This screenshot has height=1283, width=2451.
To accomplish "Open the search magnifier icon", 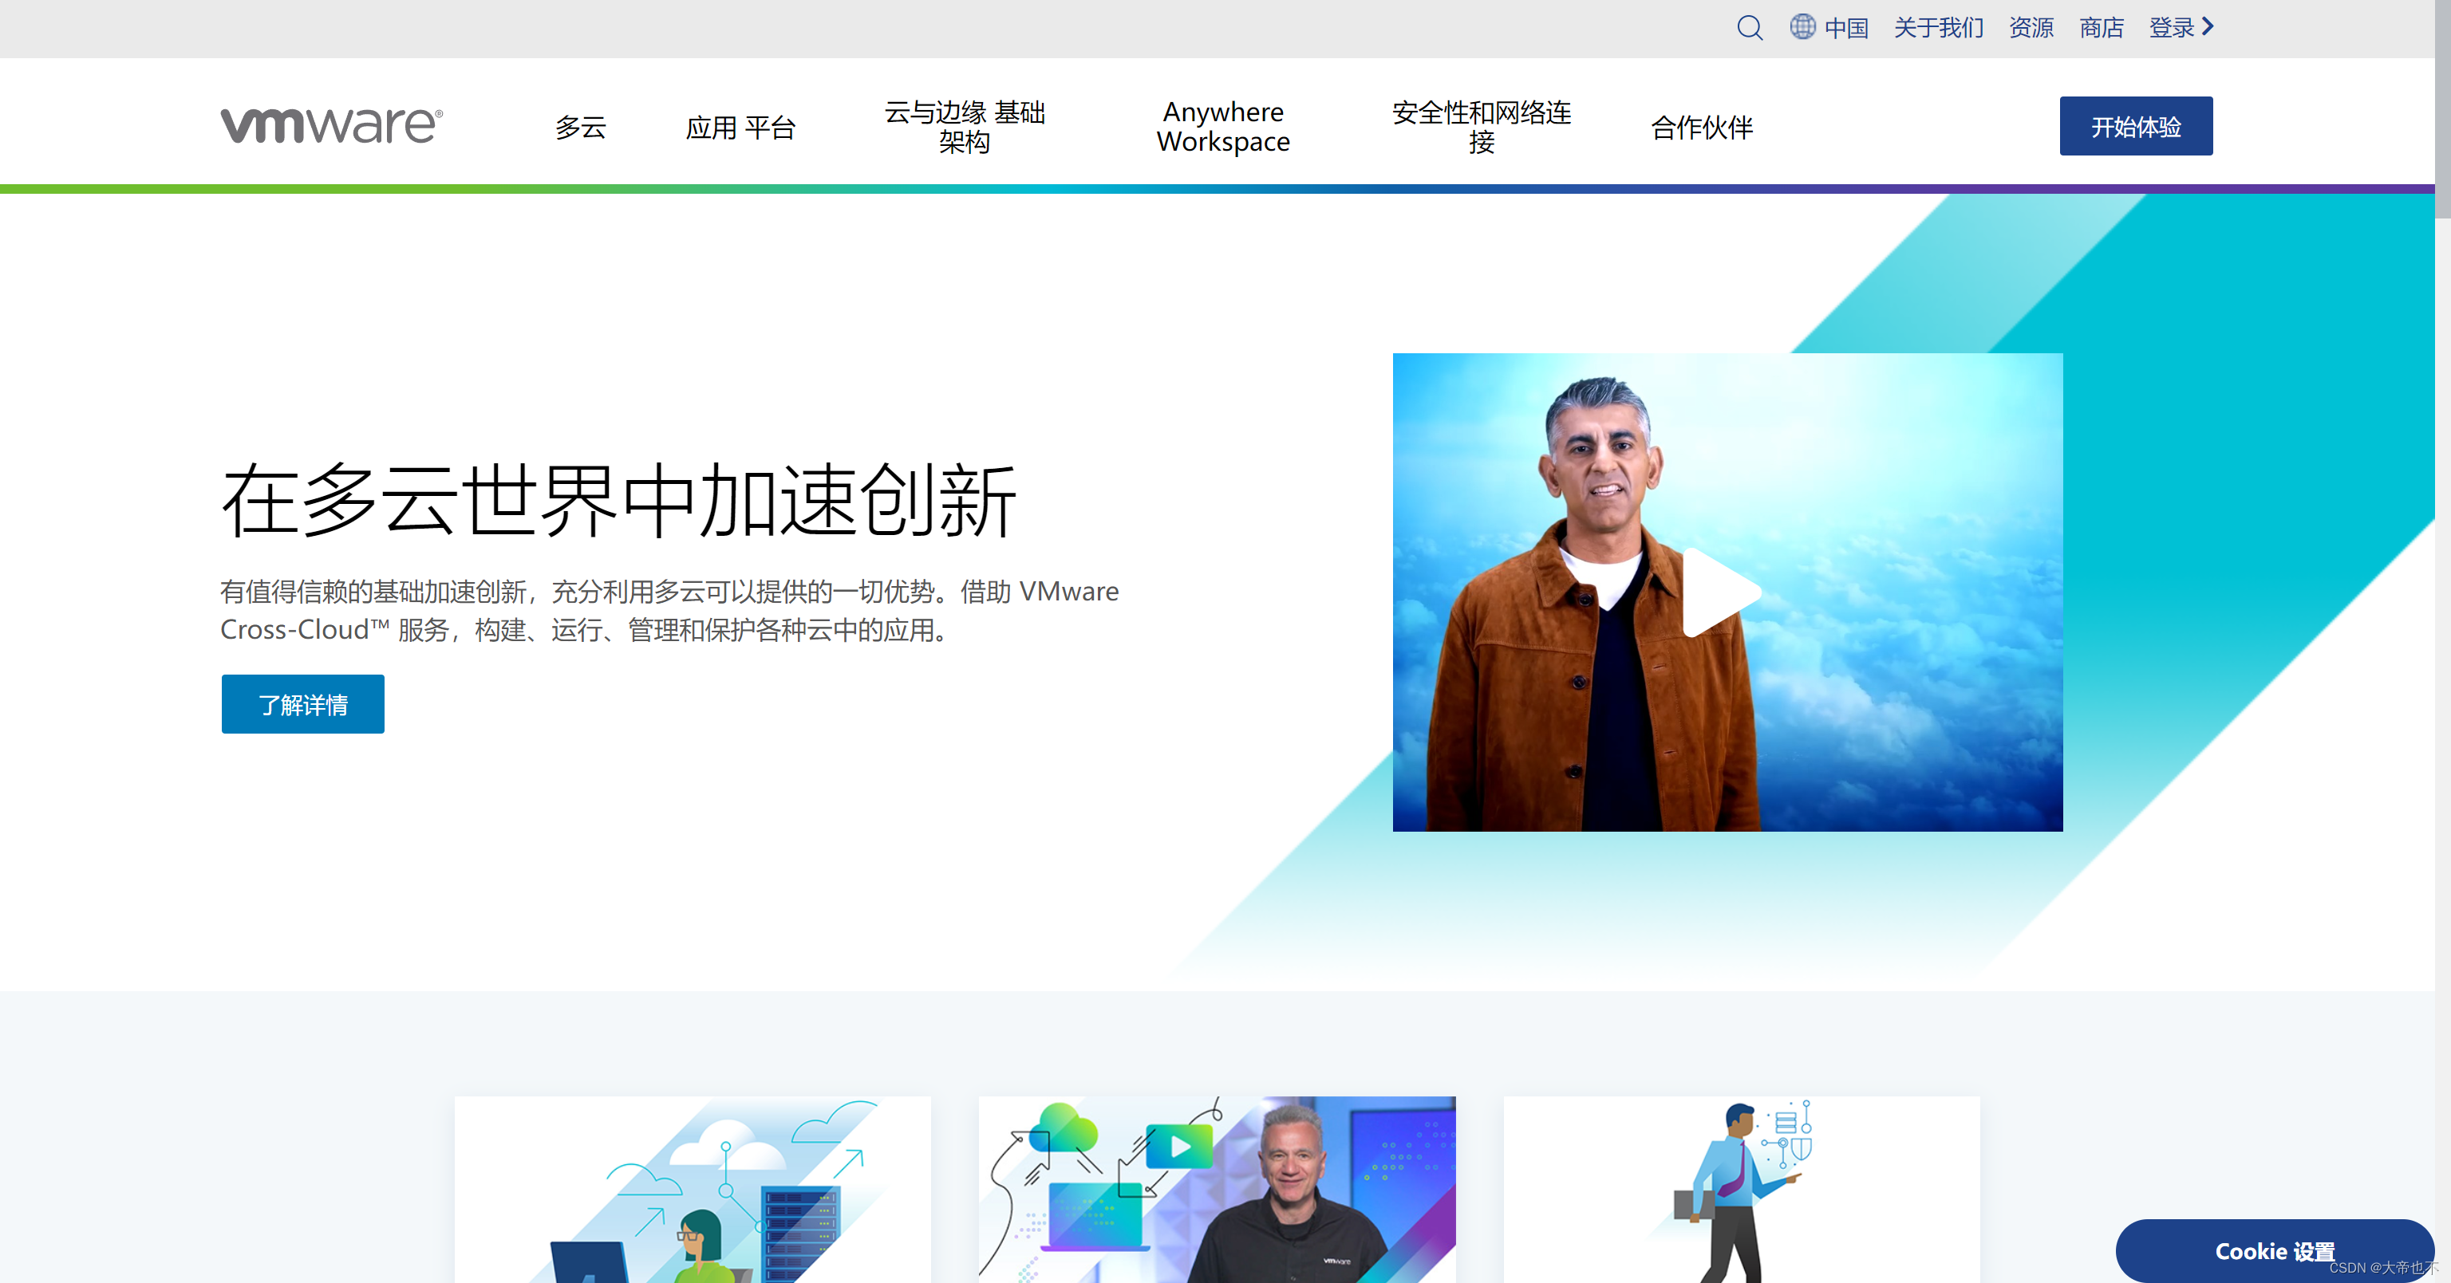I will (x=1749, y=28).
